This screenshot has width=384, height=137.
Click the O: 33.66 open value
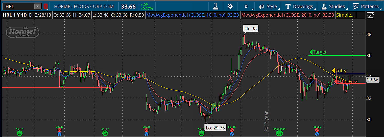(62, 15)
